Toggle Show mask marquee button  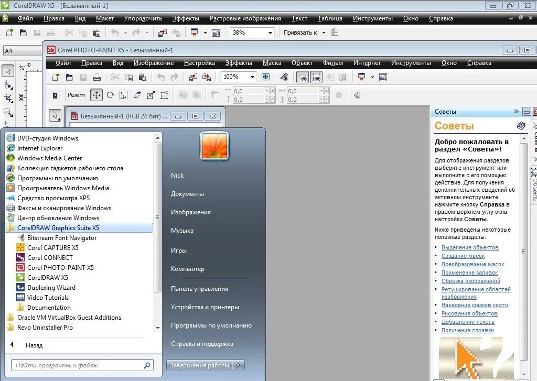303,78
